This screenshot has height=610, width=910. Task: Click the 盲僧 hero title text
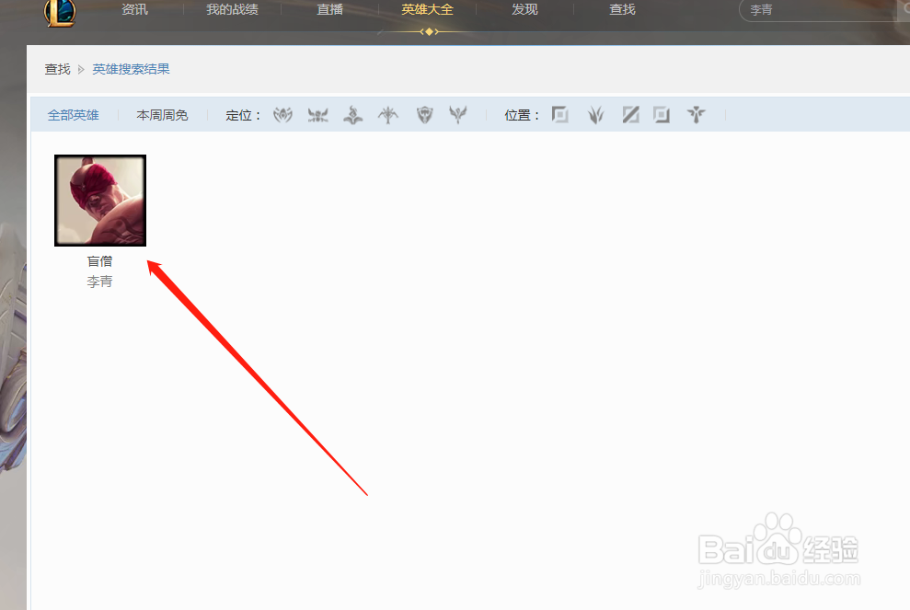(x=99, y=261)
